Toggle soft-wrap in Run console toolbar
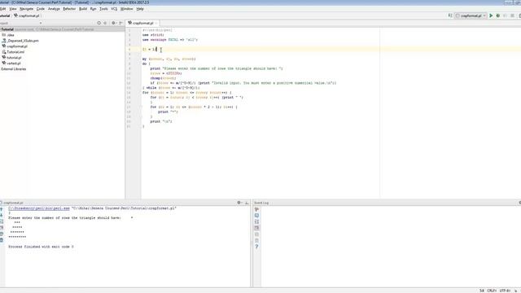Screen dimensions: 521x293 pyautogui.click(x=2, y=221)
